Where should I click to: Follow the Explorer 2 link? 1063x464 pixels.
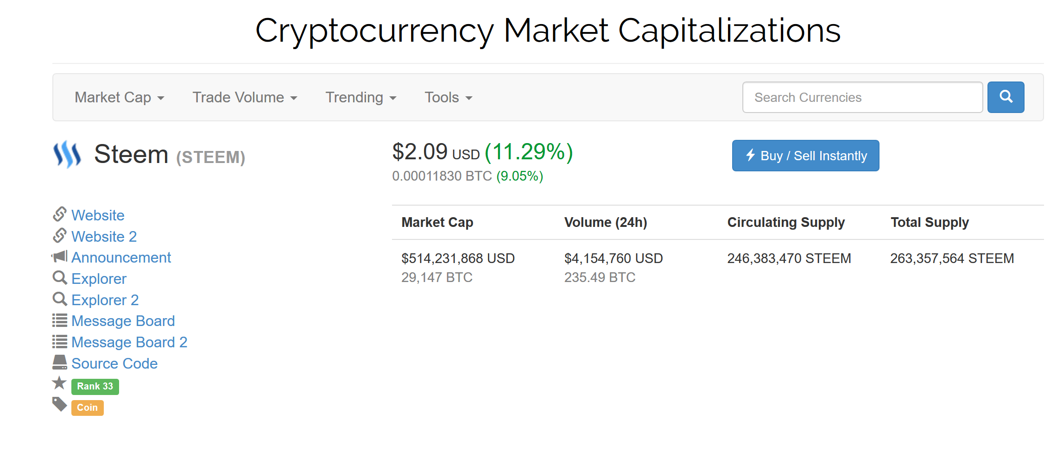[x=105, y=300]
